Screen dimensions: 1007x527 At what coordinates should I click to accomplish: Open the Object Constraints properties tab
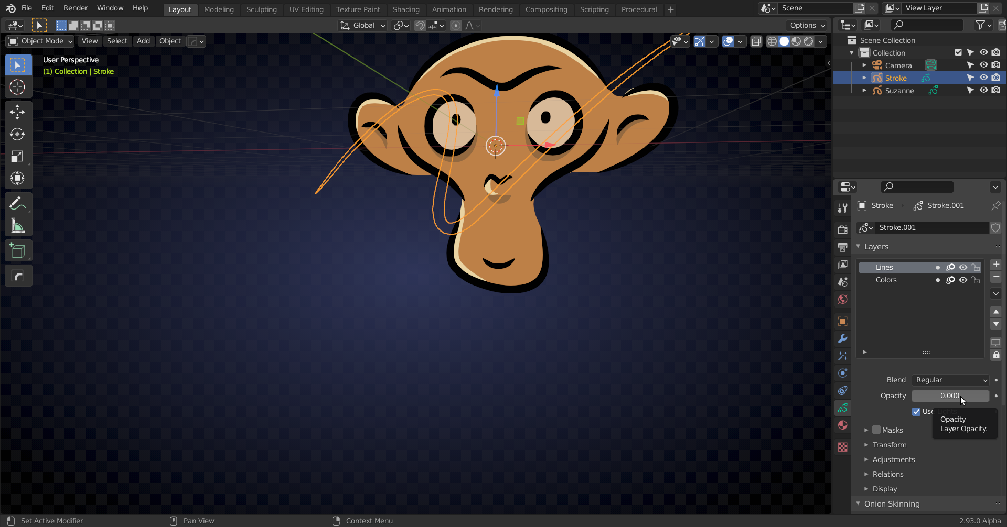click(842, 390)
